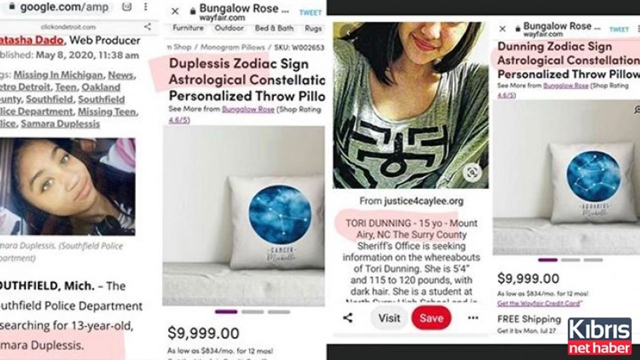
Task: Open the three-dot browser menu
Action: [x=145, y=7]
